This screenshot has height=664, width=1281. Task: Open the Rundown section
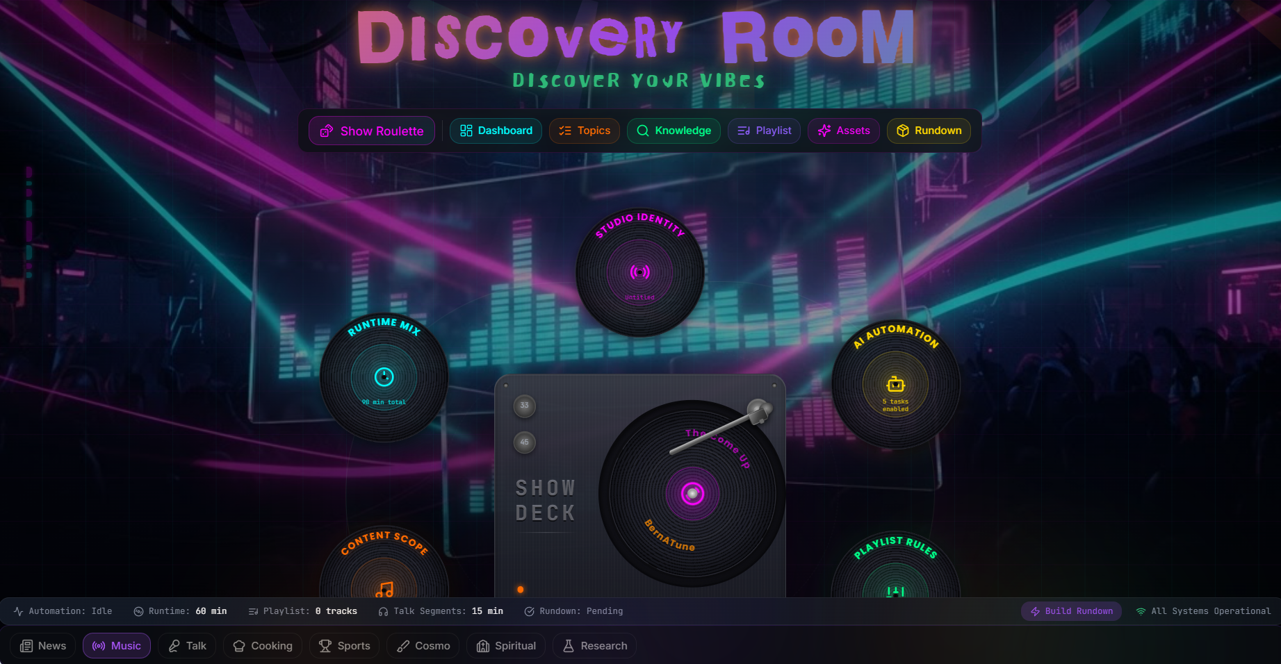pos(929,131)
